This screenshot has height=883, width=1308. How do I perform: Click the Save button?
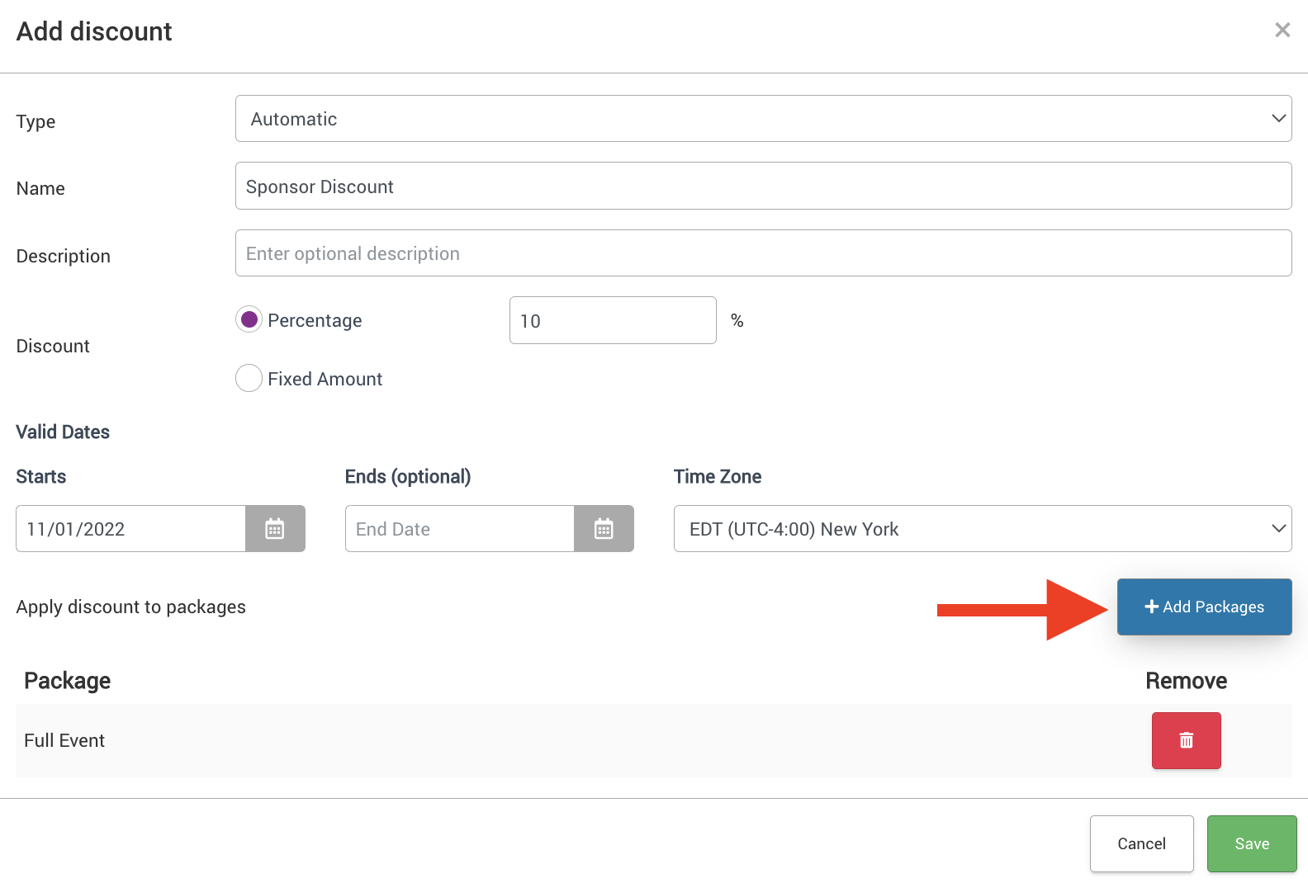pos(1251,843)
